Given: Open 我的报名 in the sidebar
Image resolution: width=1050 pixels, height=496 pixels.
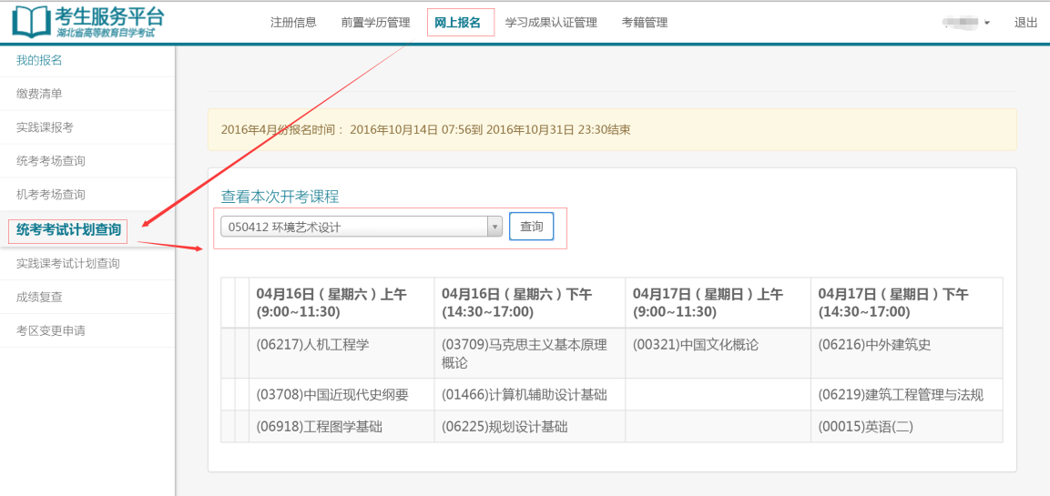Looking at the screenshot, I should click(x=39, y=60).
